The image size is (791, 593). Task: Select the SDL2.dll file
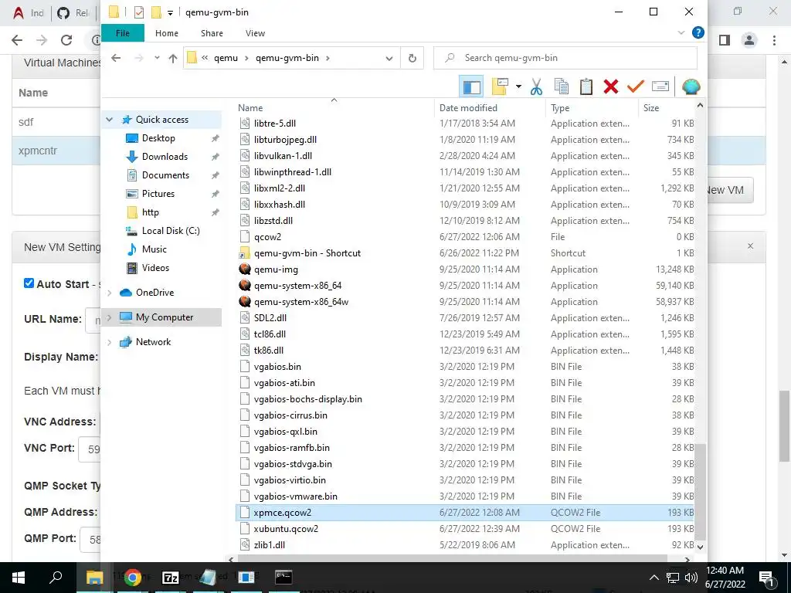pos(270,318)
